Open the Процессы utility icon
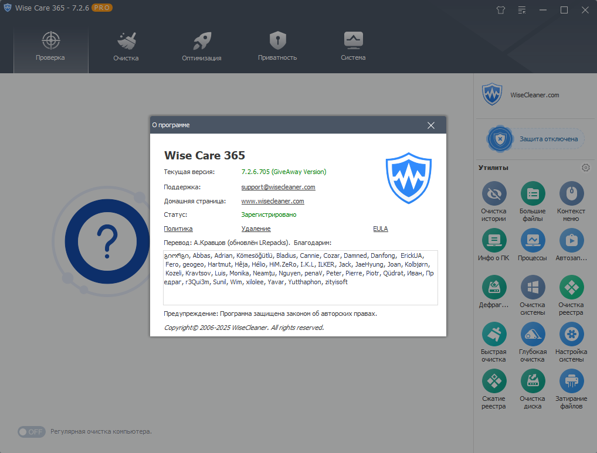 pyautogui.click(x=532, y=241)
